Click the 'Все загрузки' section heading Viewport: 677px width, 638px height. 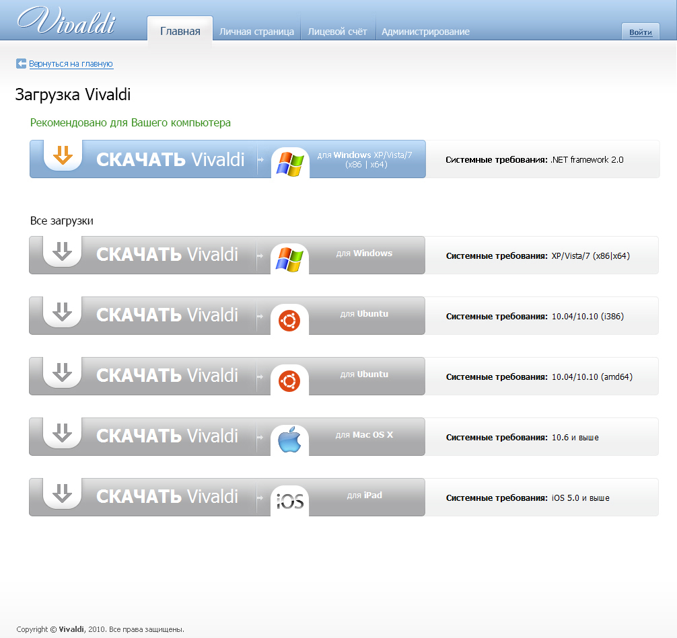tap(62, 221)
